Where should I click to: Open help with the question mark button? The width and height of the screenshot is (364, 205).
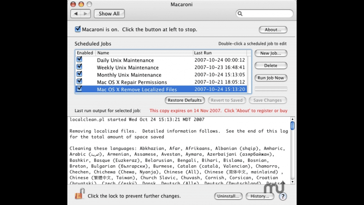coord(282,196)
